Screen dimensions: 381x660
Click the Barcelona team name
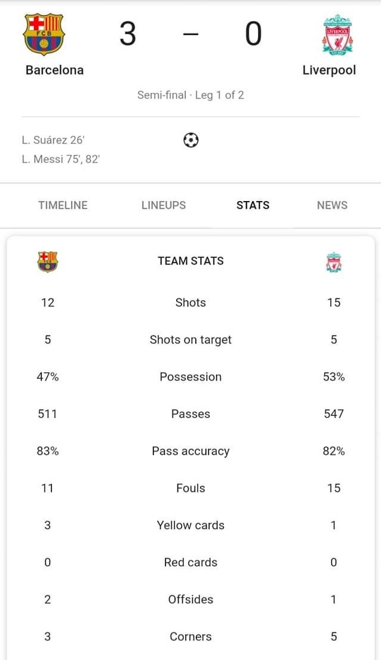coord(54,70)
